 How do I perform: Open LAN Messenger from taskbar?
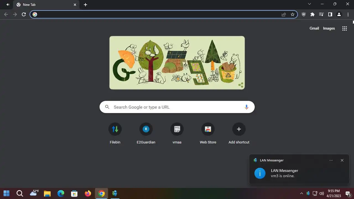(x=115, y=193)
